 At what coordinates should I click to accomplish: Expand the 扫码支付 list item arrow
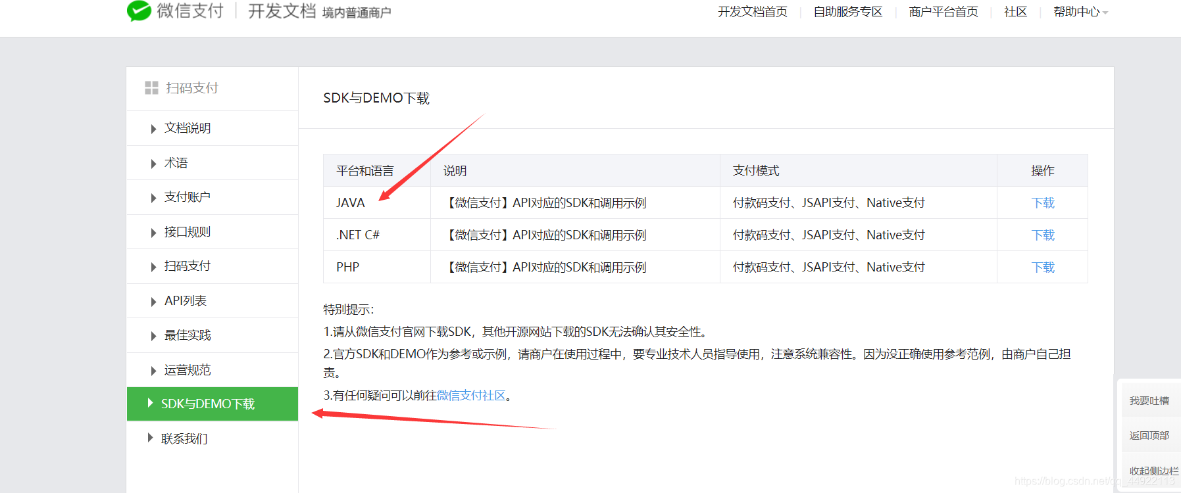(x=153, y=267)
